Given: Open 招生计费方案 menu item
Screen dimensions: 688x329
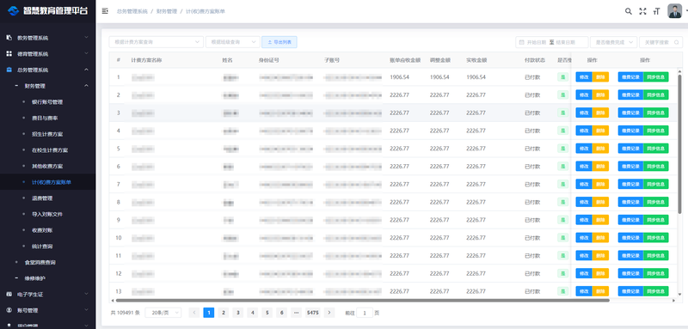Looking at the screenshot, I should pos(47,134).
